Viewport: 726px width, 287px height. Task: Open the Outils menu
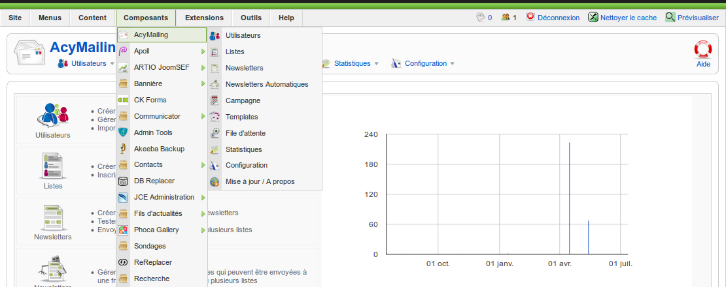(x=251, y=18)
